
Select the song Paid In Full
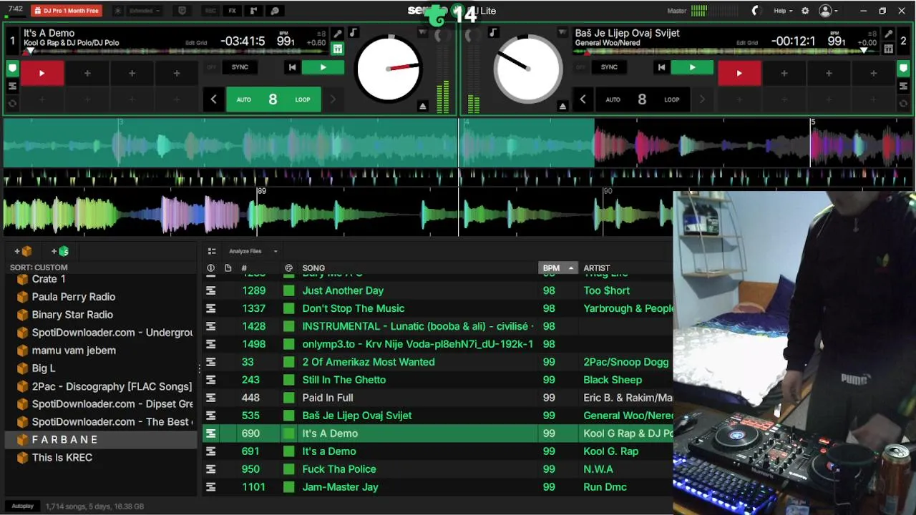438,398
